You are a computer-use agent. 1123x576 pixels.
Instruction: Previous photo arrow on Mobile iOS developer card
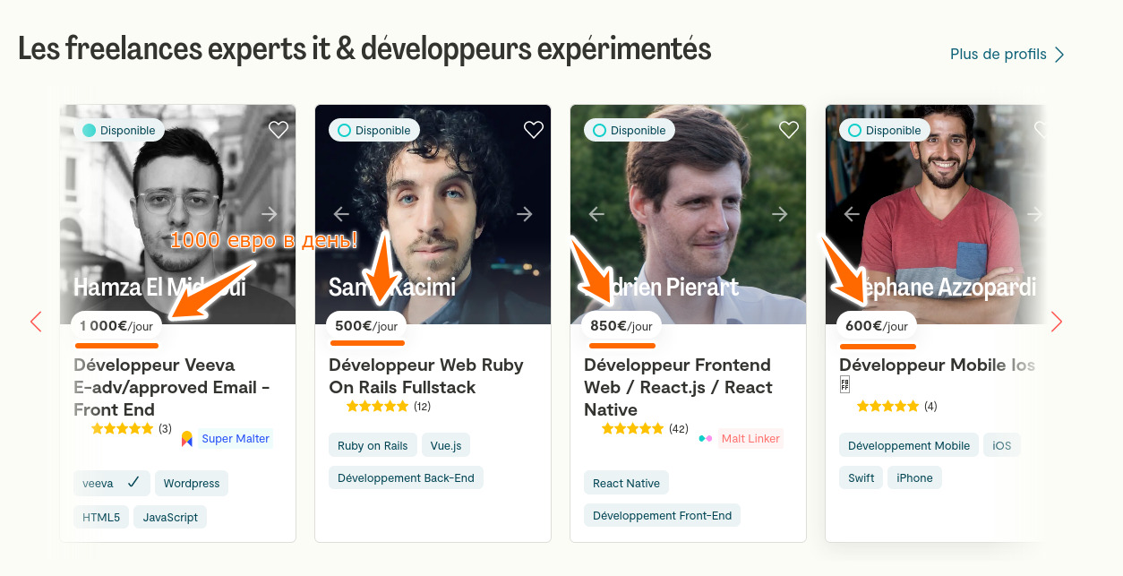(852, 214)
